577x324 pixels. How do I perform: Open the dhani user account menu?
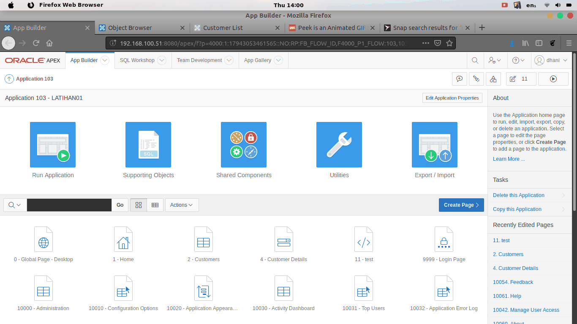[551, 60]
